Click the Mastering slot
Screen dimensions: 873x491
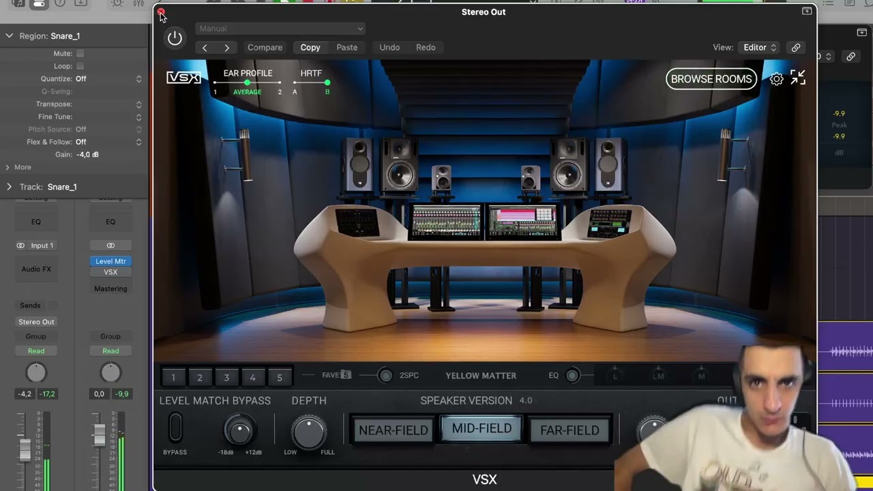pyautogui.click(x=110, y=289)
